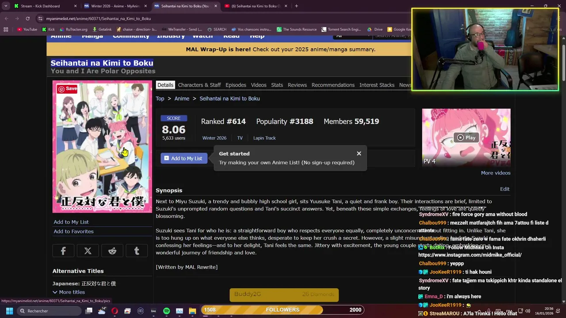This screenshot has height=318, width=566.
Task: Open the Recommendations tab
Action: point(333,85)
